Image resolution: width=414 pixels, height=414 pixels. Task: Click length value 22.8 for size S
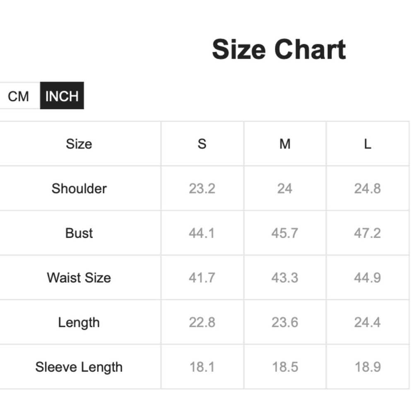[202, 322]
